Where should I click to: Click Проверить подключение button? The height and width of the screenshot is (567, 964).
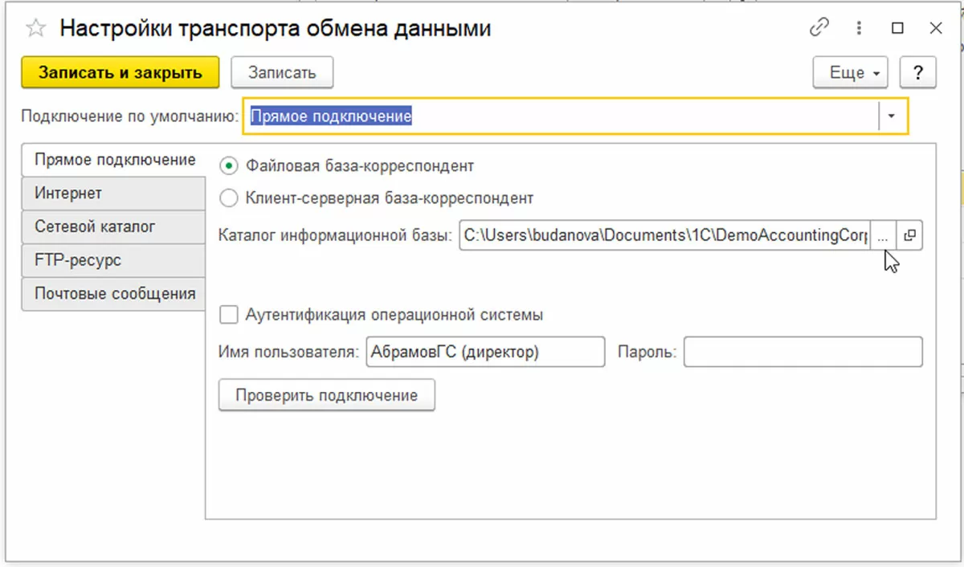click(x=326, y=395)
